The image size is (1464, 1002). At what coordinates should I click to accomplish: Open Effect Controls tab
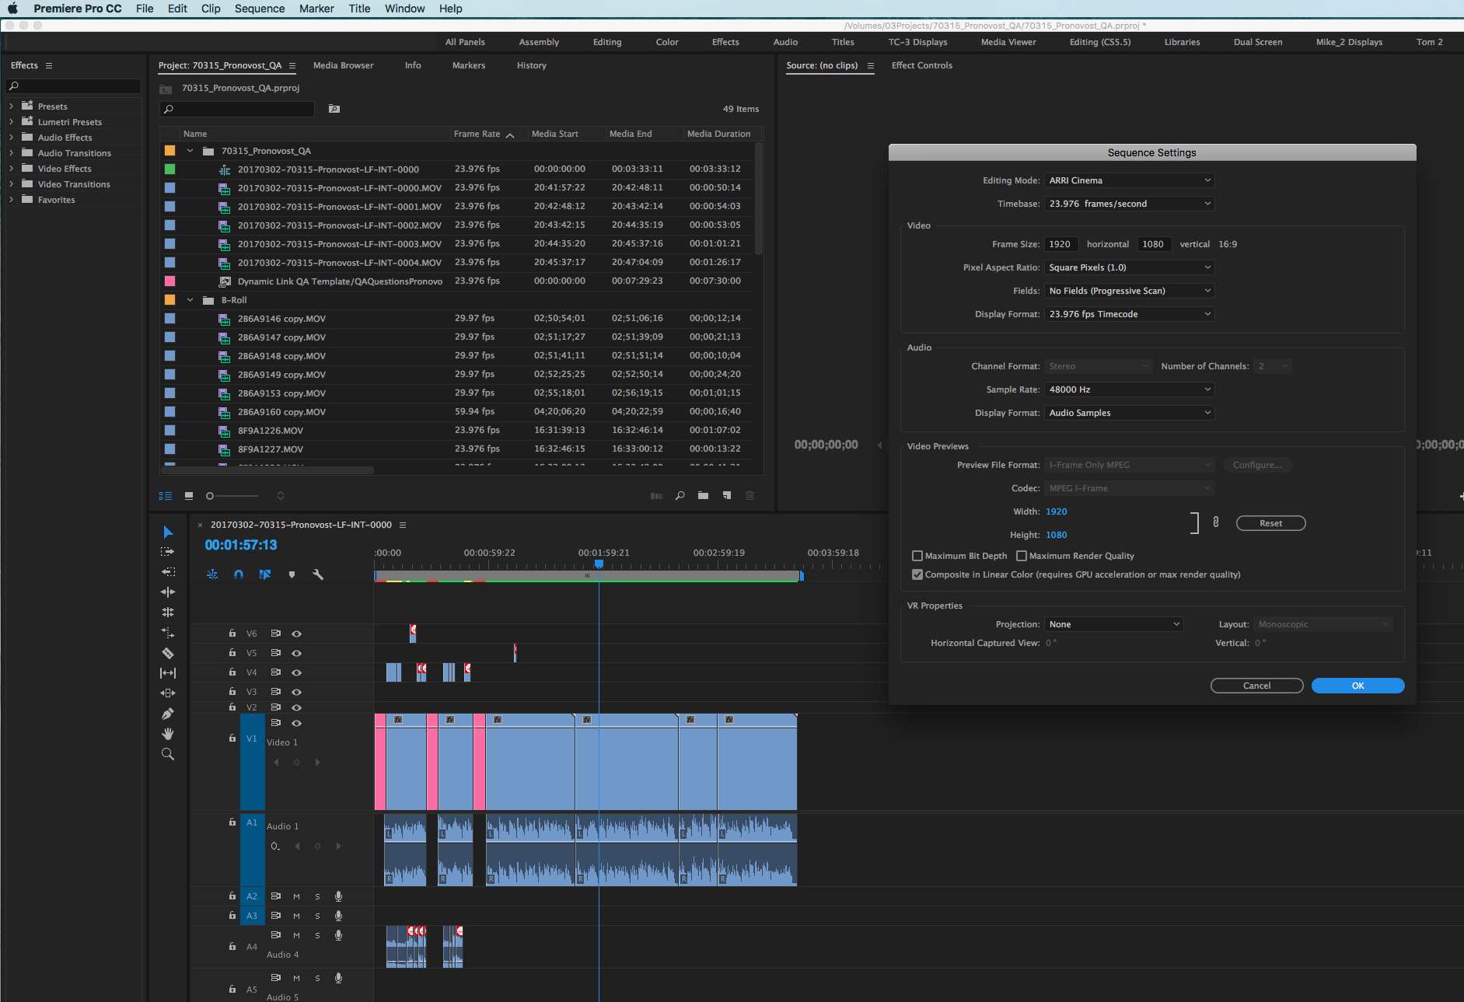(921, 65)
